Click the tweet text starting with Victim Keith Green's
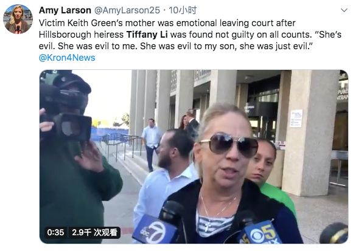Image resolution: width=353 pixels, height=251 pixels. tap(190, 35)
